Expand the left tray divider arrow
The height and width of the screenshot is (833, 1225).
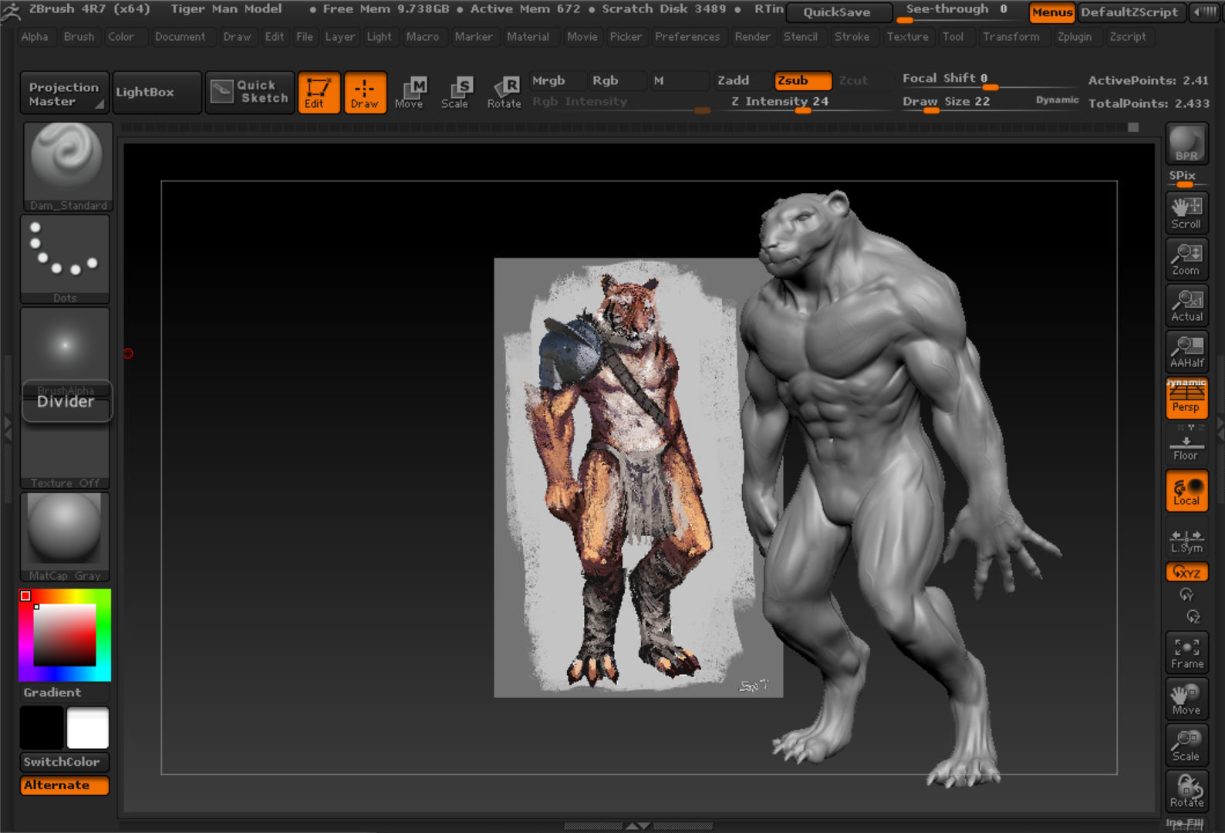8,429
